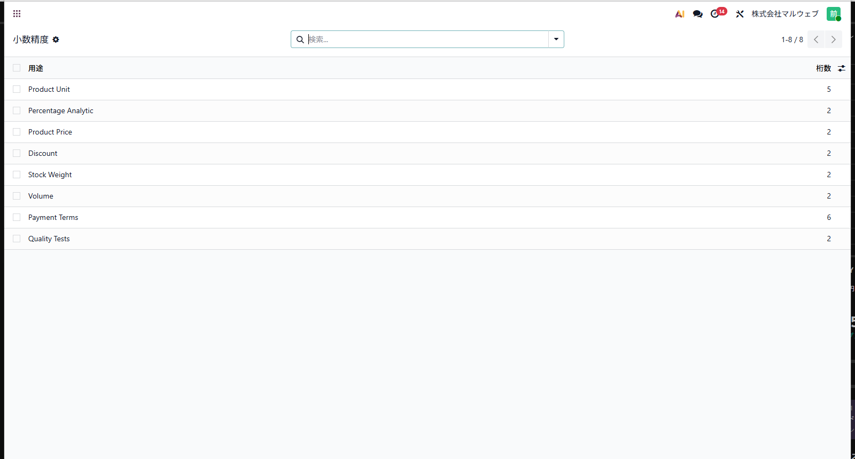Open the chat conversations icon
This screenshot has height=459, width=855.
[697, 14]
